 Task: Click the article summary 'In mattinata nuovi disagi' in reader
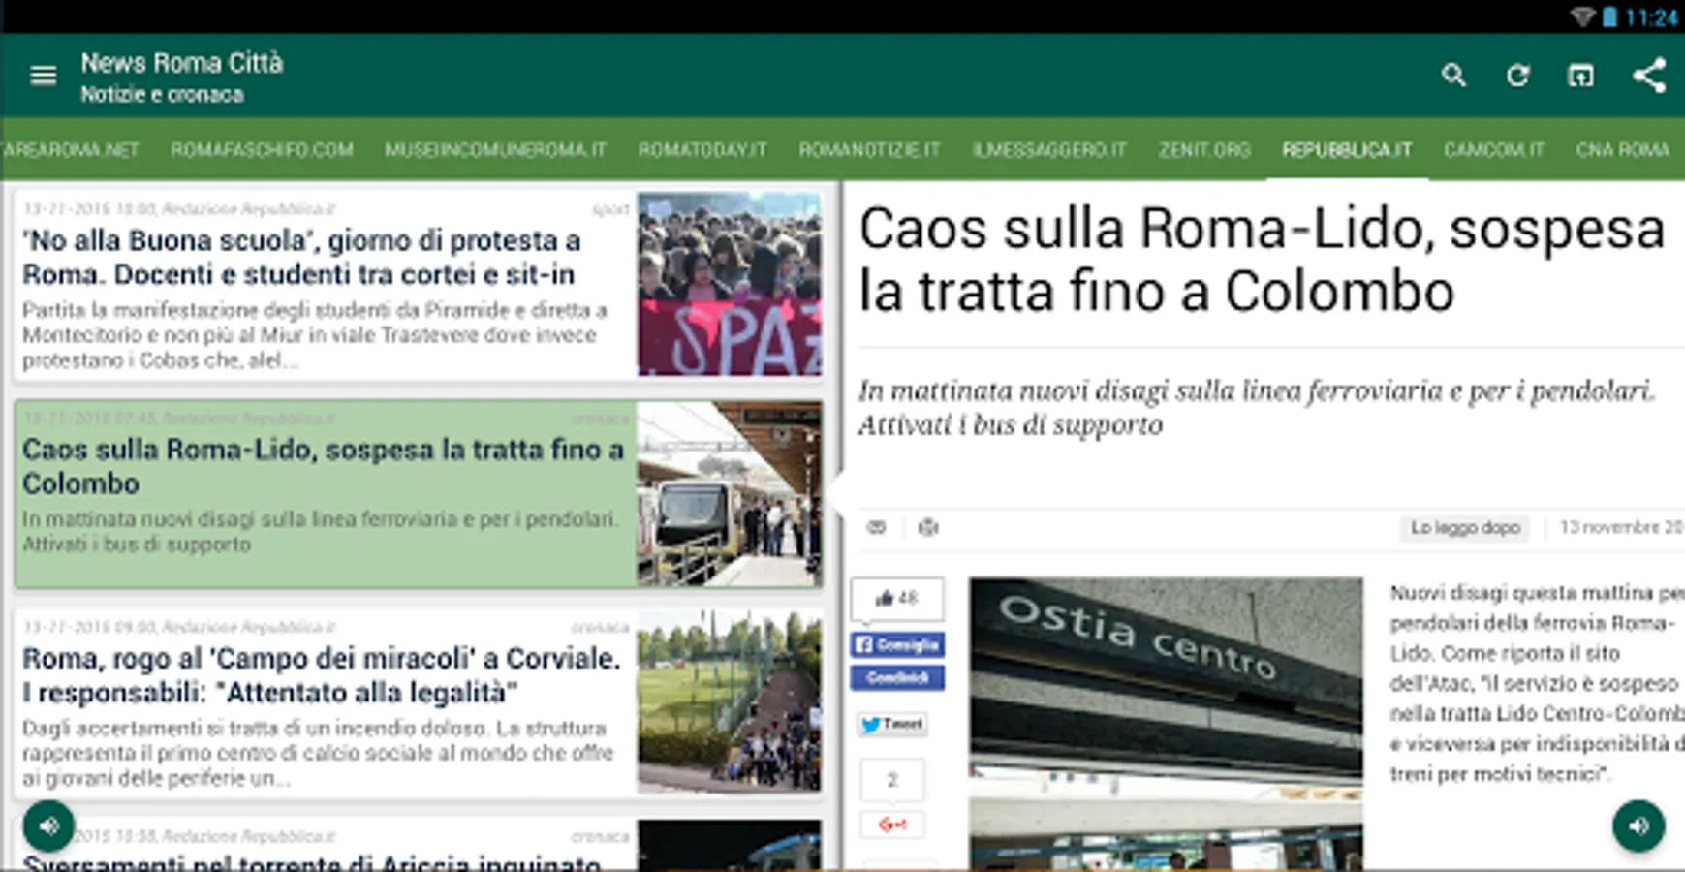tap(1257, 408)
